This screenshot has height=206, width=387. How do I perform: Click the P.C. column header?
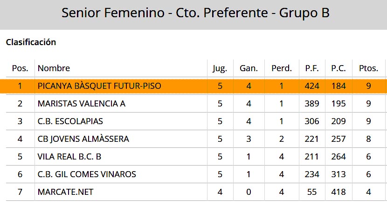coord(339,68)
